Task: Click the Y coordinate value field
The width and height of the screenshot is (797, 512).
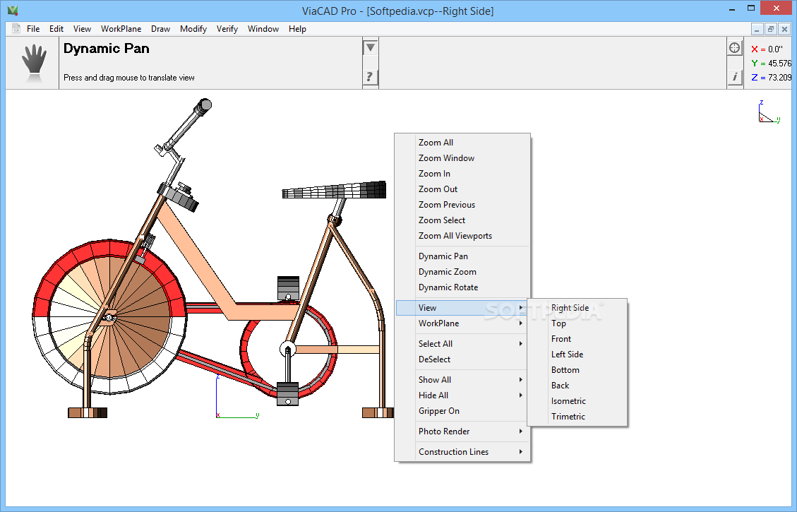Action: pos(780,64)
